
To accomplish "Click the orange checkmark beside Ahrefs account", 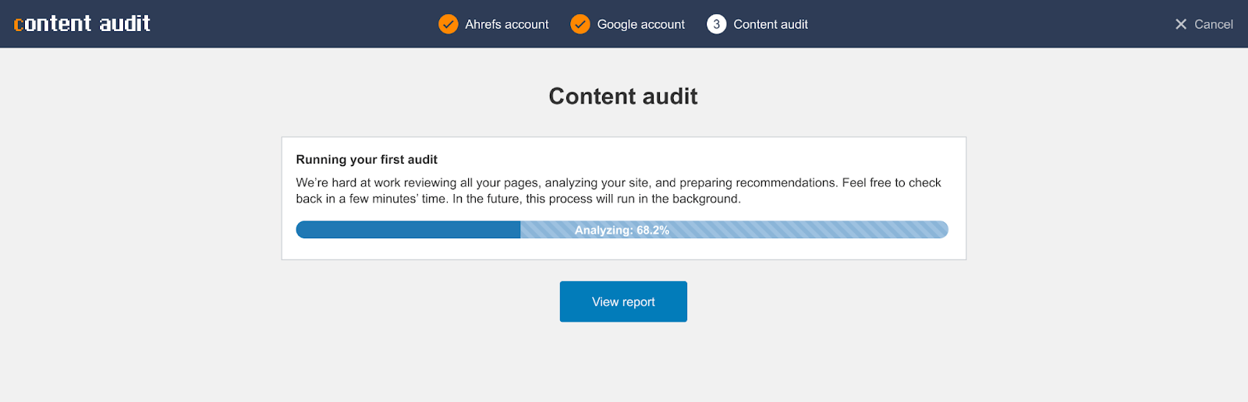I will (x=448, y=24).
